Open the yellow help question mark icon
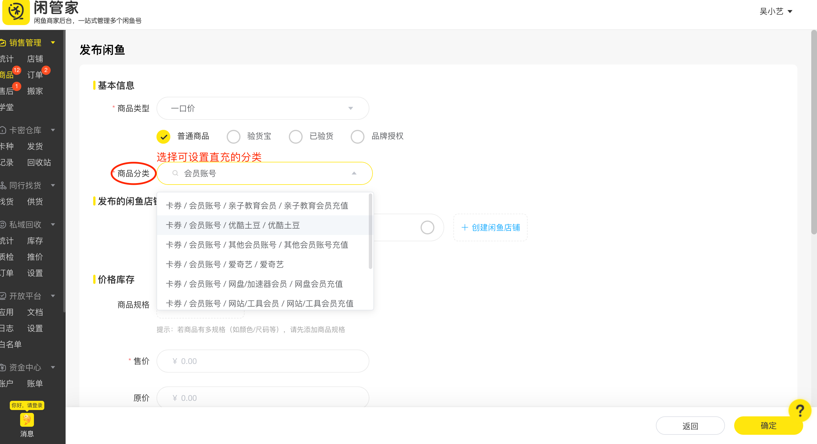Screen dimensions: 817x444 tap(799, 411)
